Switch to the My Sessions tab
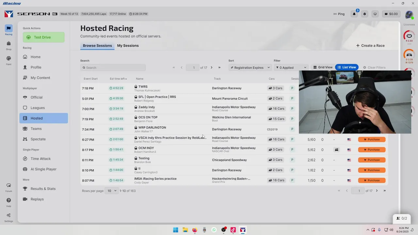 (x=128, y=46)
